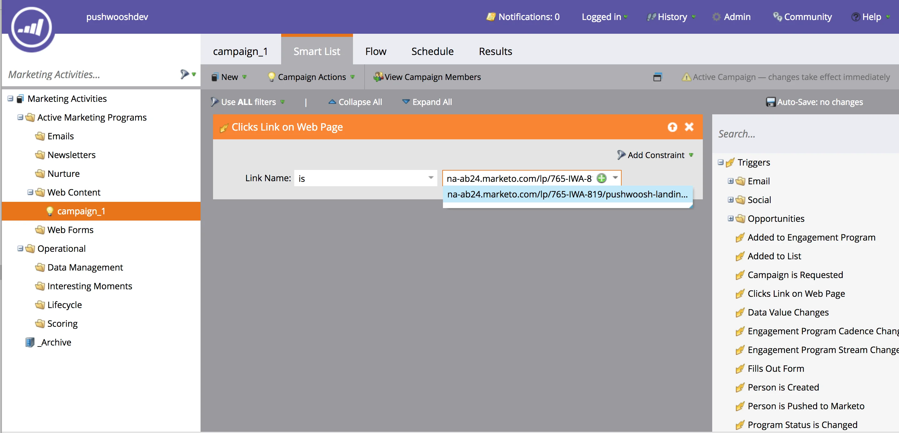Switch to the Flow tab
The image size is (899, 433).
tap(375, 51)
